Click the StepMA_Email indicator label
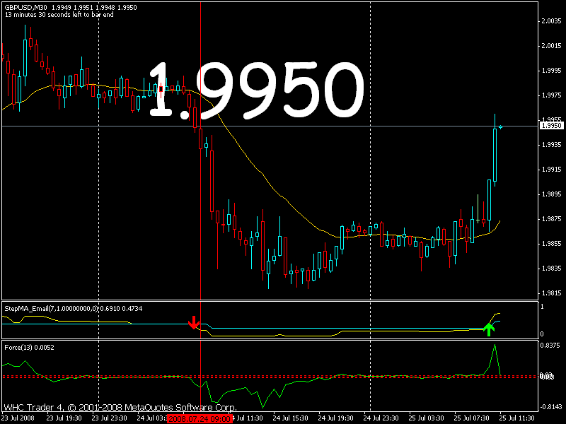 click(74, 309)
